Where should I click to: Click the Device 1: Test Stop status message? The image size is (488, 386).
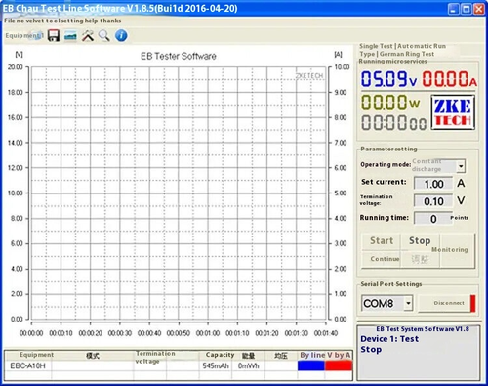(389, 344)
